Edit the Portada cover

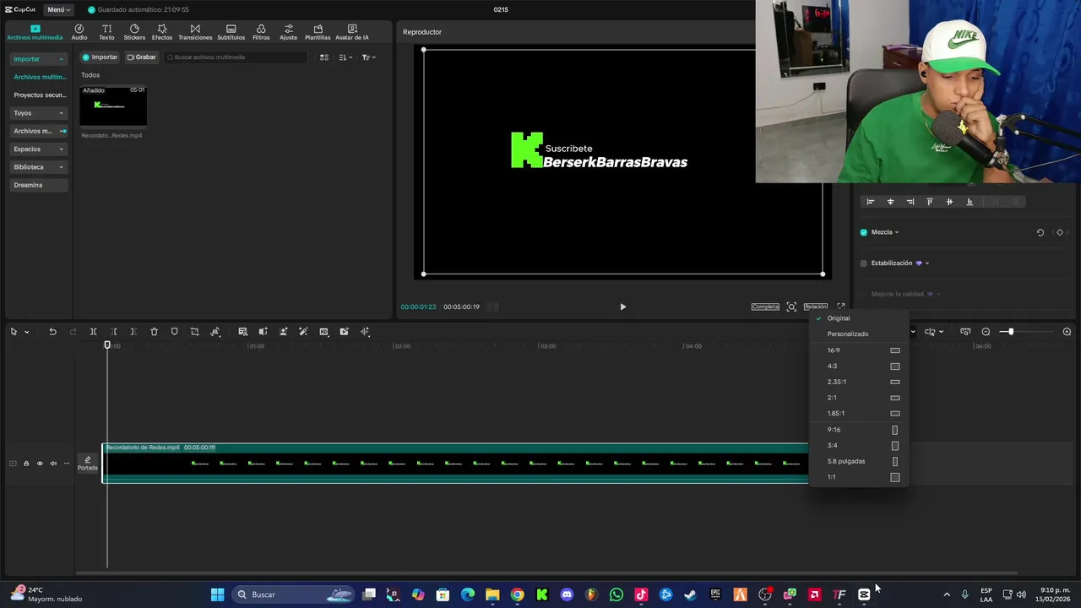coord(88,464)
